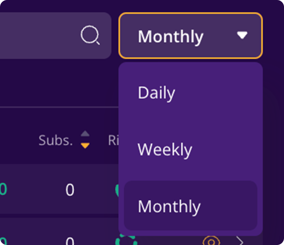Expand row with the right chevron
284x245 pixels.
click(x=240, y=241)
